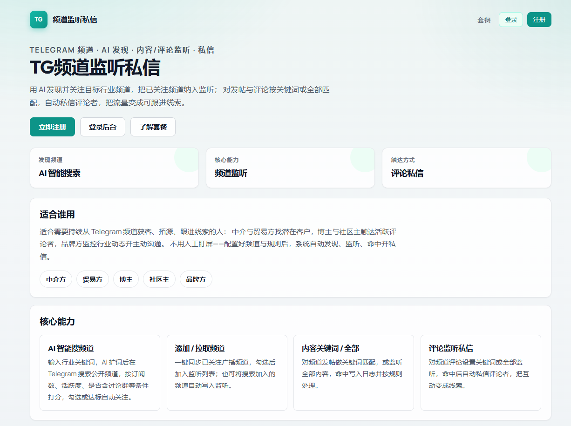The height and width of the screenshot is (426, 571).
Task: Click the TG频道监听私信 main title
Action: (x=95, y=68)
